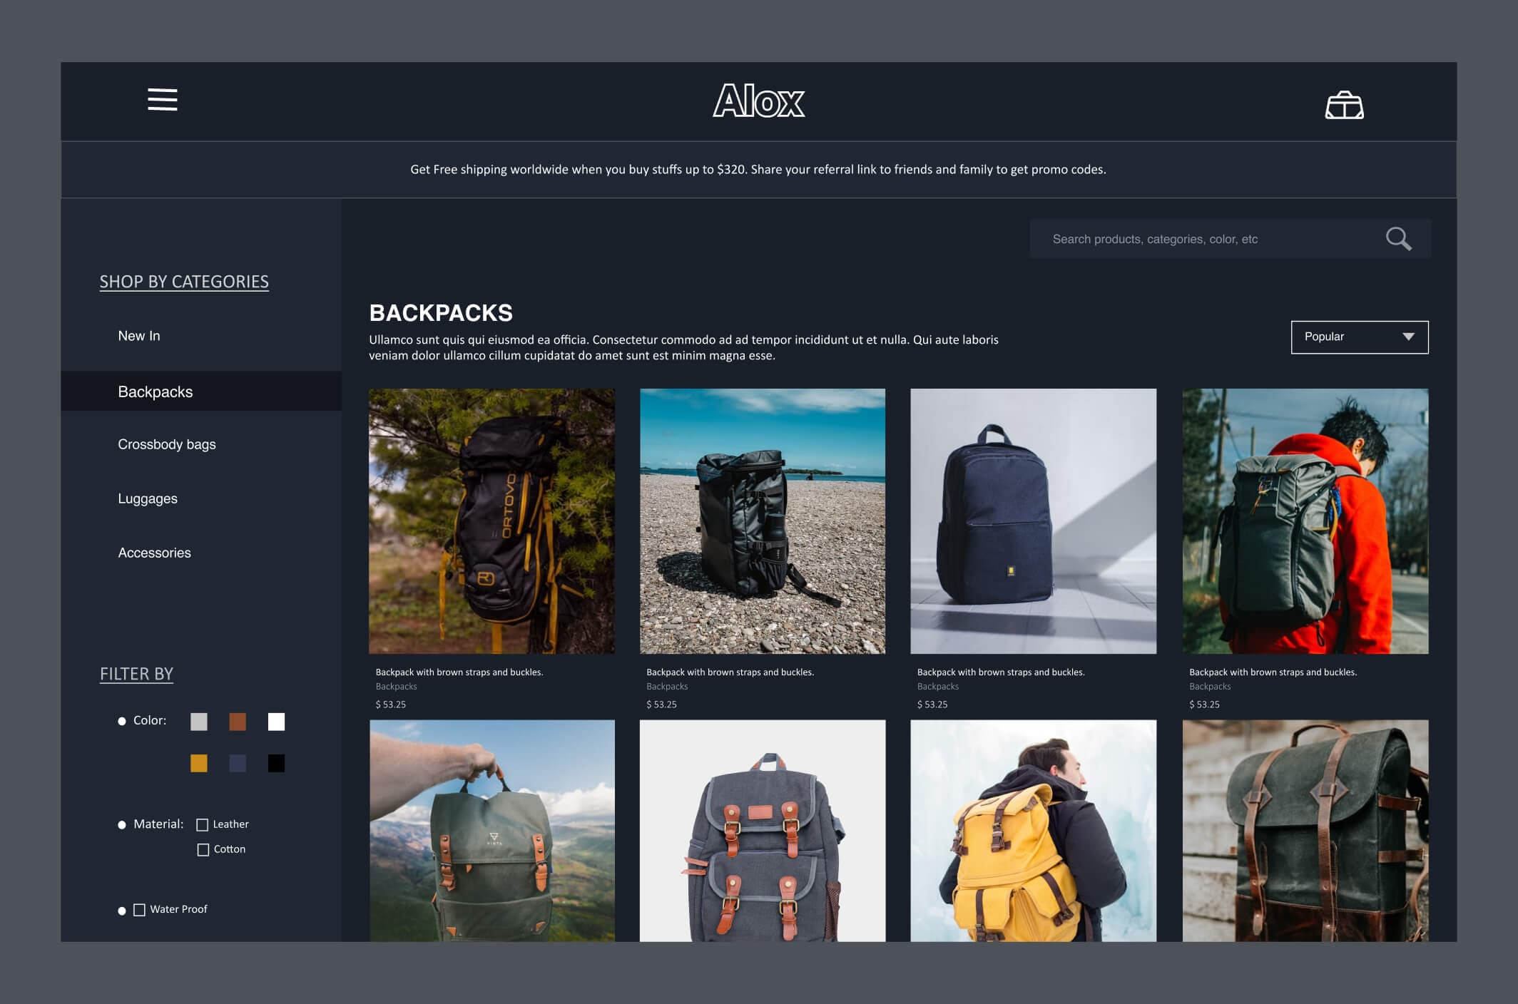Select the grey color swatch filter

point(200,722)
